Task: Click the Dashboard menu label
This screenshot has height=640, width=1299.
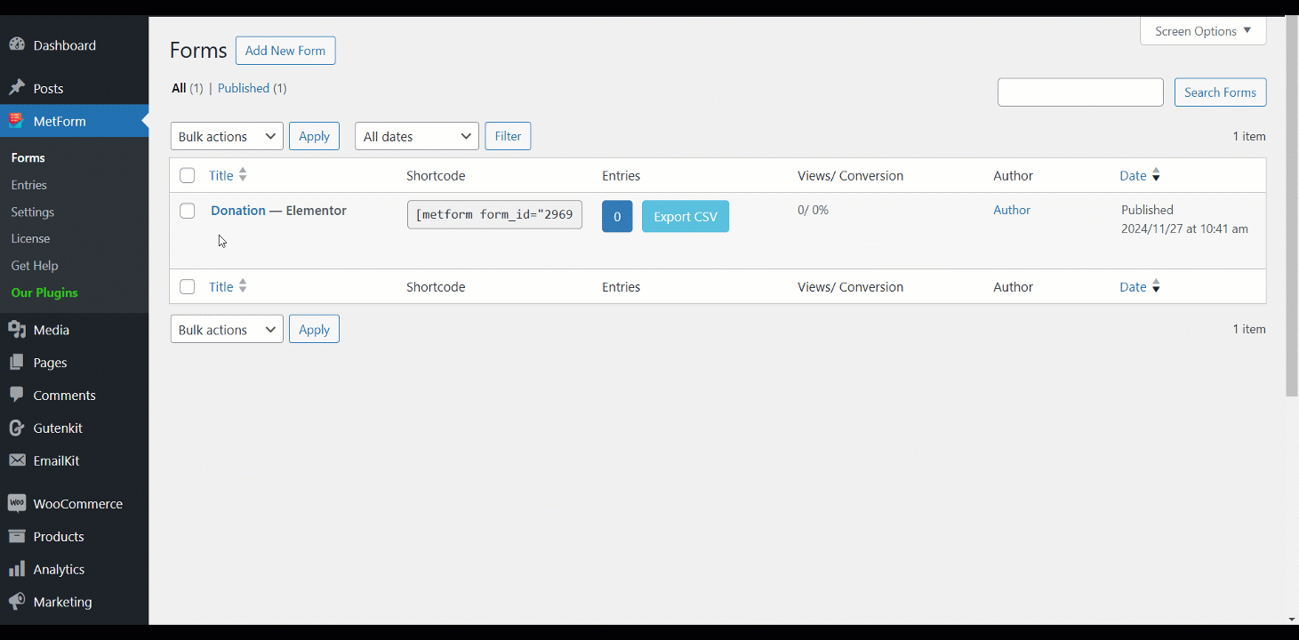Action: [x=65, y=45]
